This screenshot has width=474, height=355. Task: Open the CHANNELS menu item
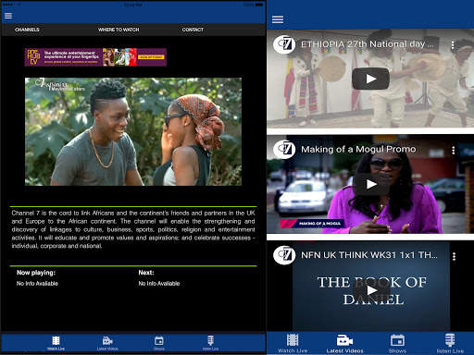(x=27, y=30)
